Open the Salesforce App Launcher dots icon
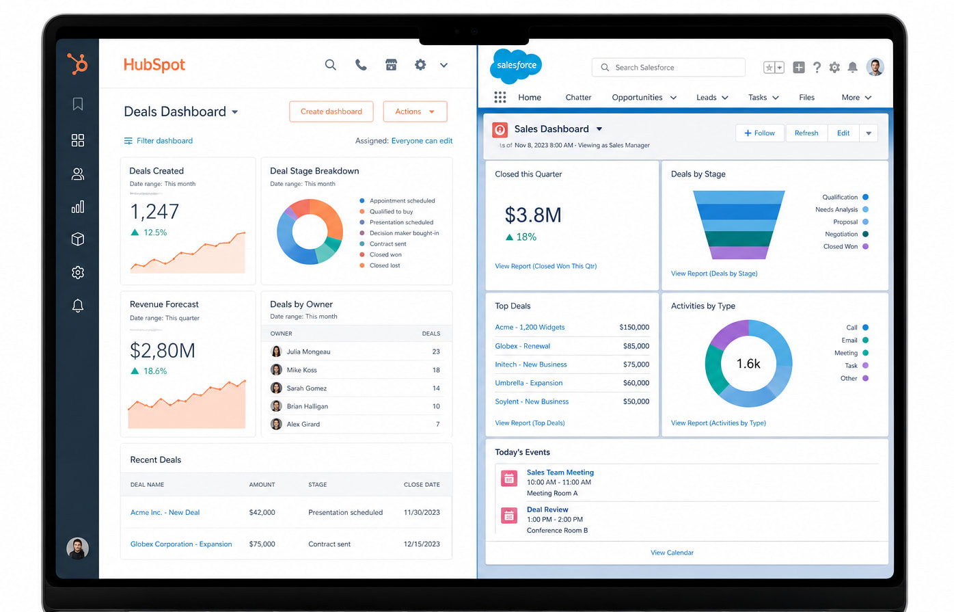This screenshot has height=612, width=954. click(x=500, y=97)
